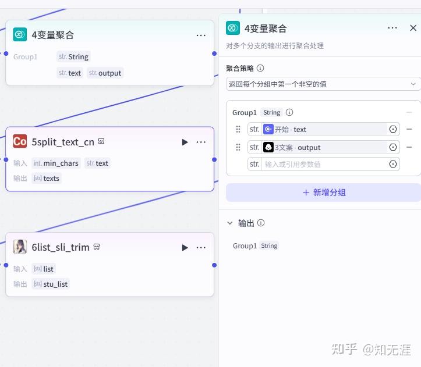This screenshot has height=367, width=421.
Task: Select the 6list_sli_trim node title
Action: [x=61, y=247]
